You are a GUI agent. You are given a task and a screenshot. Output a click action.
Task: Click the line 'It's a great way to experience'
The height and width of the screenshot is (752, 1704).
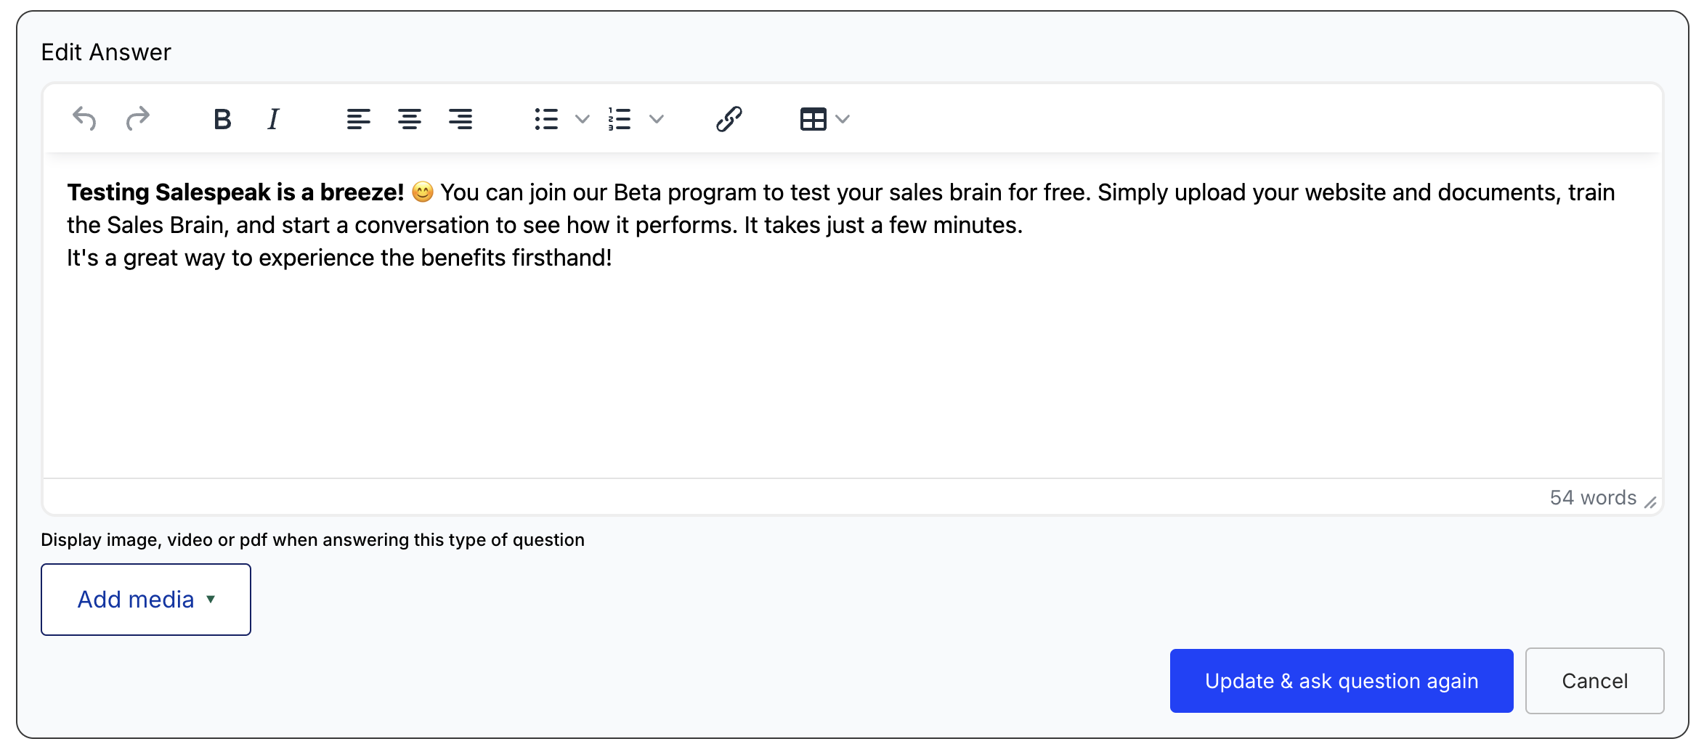339,258
